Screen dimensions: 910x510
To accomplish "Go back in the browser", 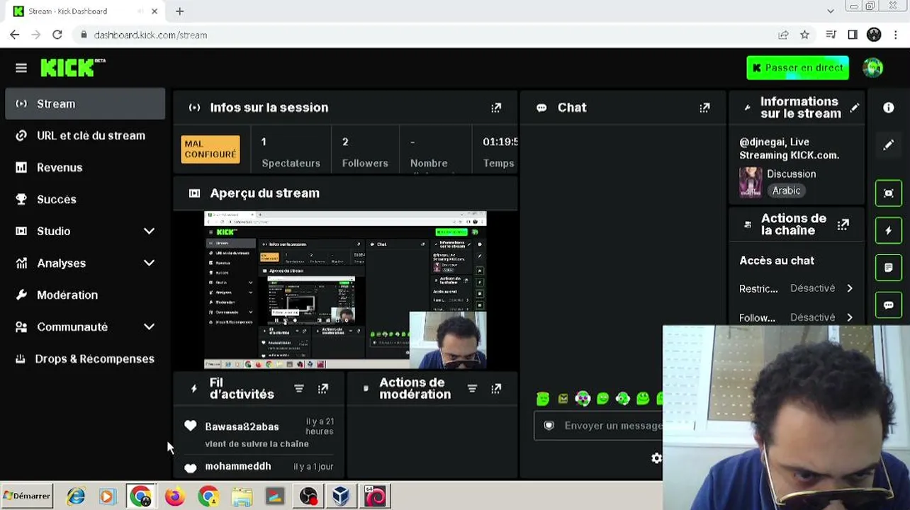I will [x=15, y=35].
